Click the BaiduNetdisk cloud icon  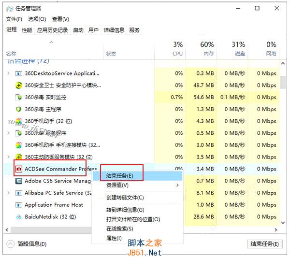click(19, 217)
